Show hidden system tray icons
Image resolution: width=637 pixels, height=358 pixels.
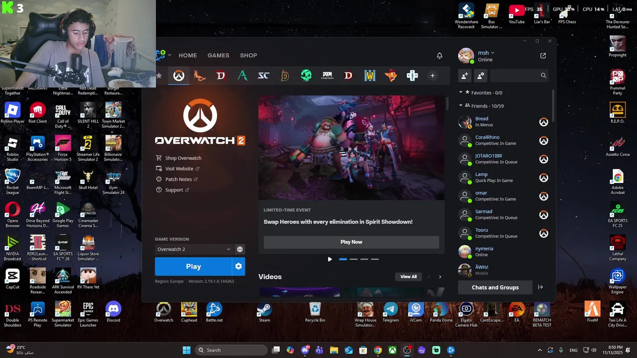[539, 350]
